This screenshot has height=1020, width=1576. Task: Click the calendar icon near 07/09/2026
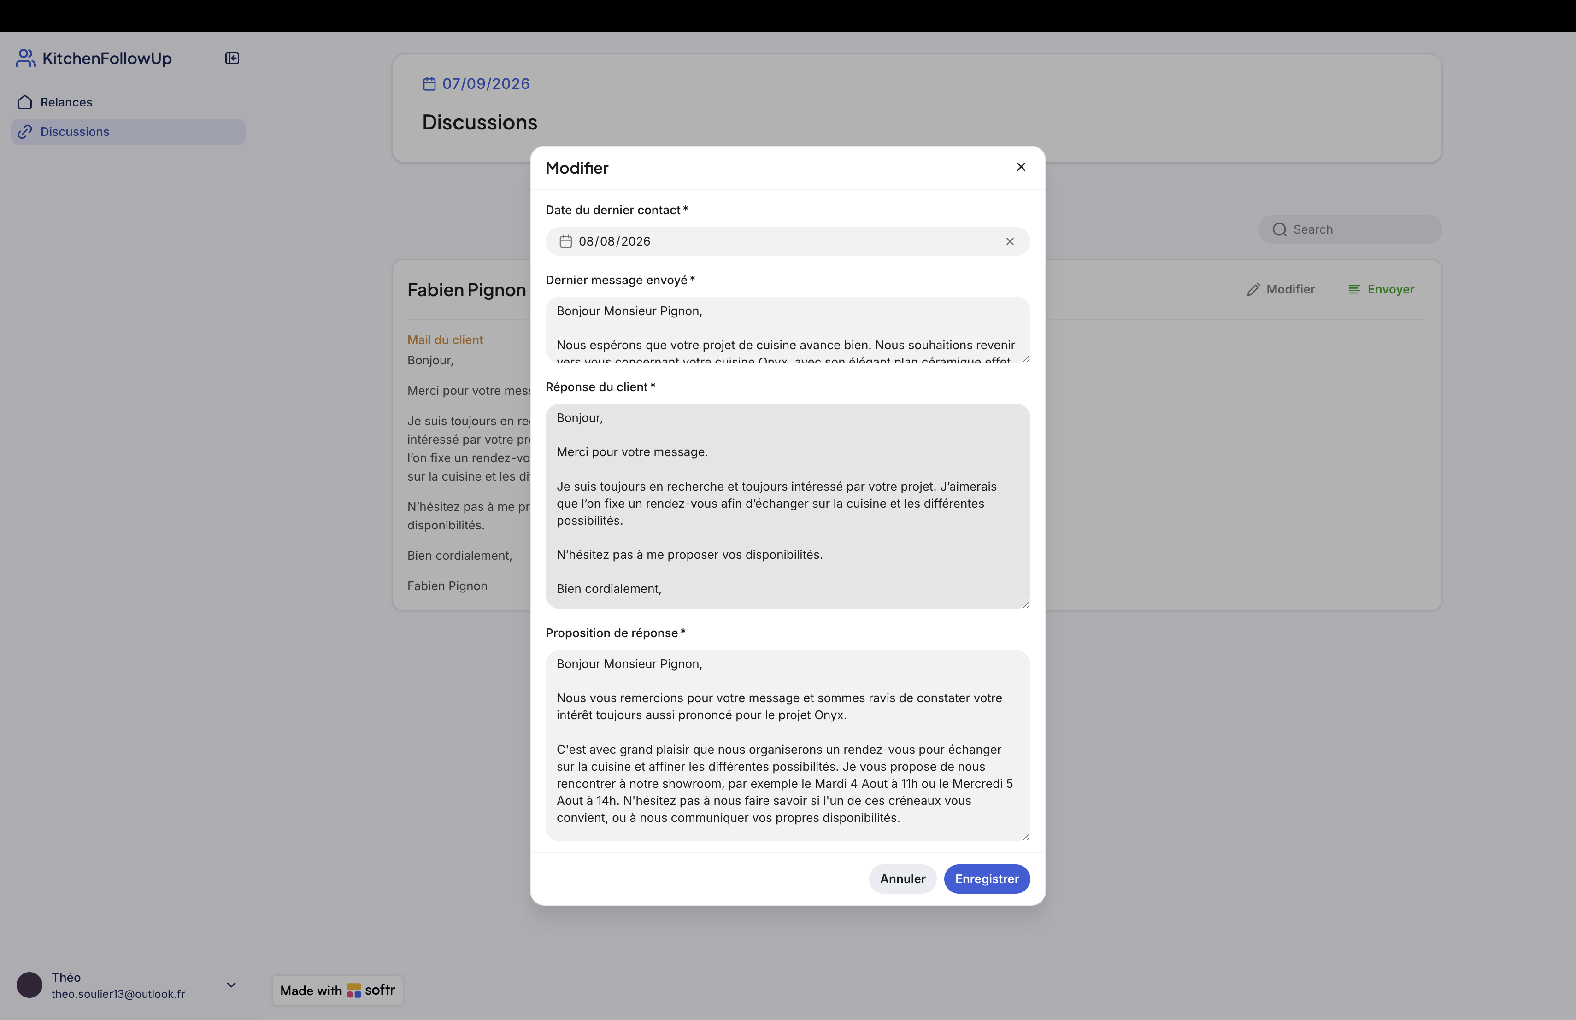(429, 84)
